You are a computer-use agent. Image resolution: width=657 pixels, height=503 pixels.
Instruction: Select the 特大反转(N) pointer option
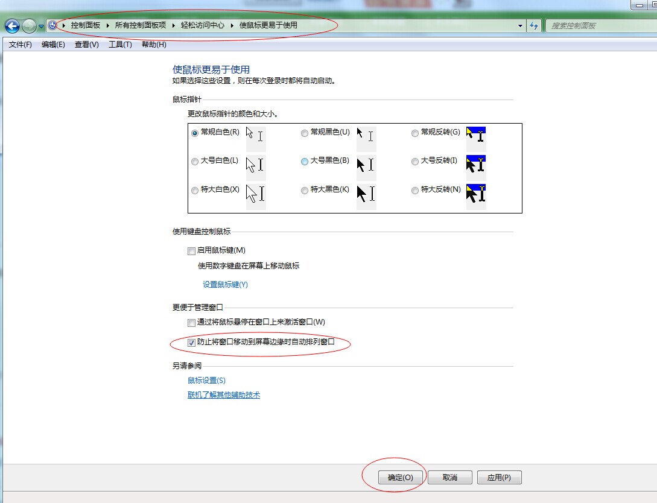(x=415, y=191)
